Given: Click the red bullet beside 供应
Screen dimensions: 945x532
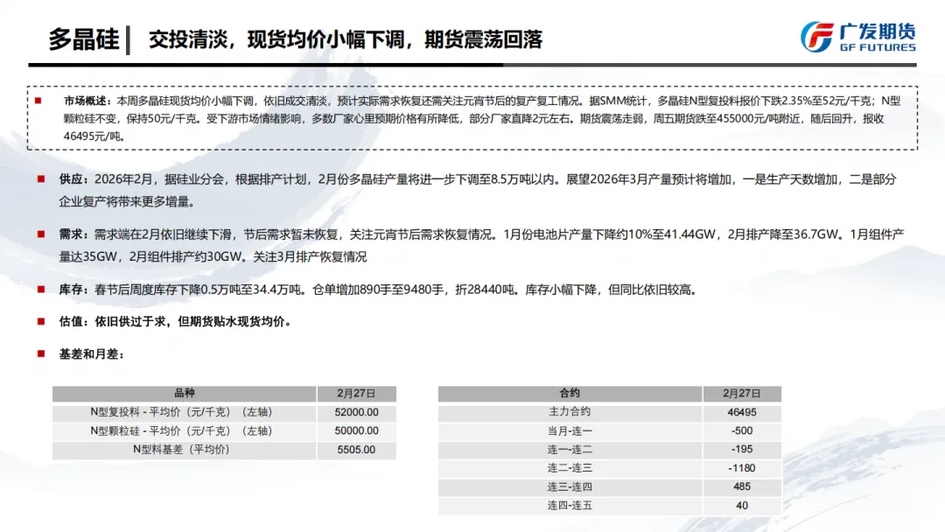Looking at the screenshot, I should [41, 179].
